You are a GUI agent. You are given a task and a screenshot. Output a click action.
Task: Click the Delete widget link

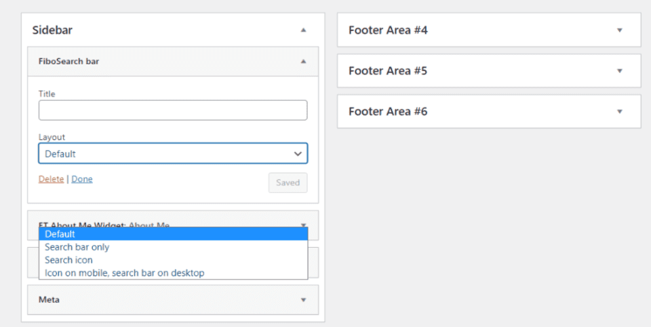click(51, 179)
